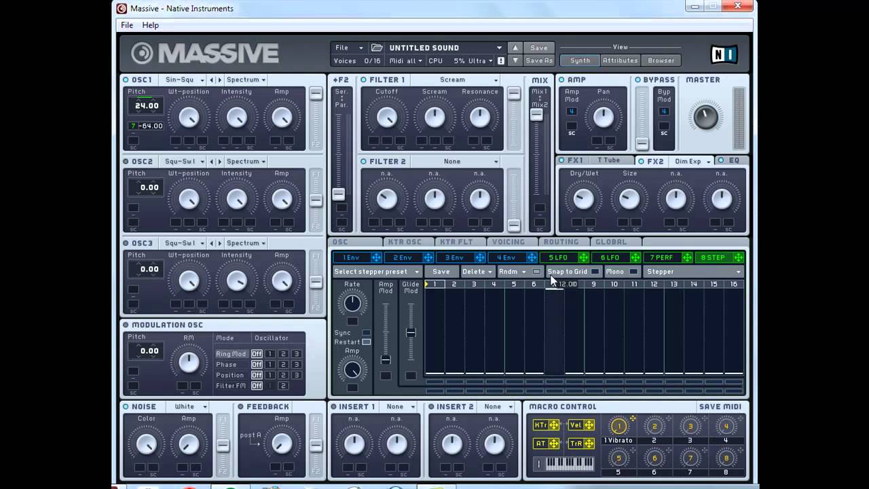Click macro knob 5
This screenshot has height=489, width=869.
(x=618, y=458)
